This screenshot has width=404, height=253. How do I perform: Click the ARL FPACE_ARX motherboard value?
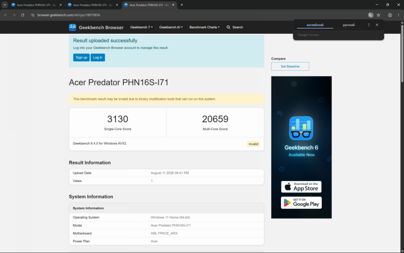[x=164, y=233]
